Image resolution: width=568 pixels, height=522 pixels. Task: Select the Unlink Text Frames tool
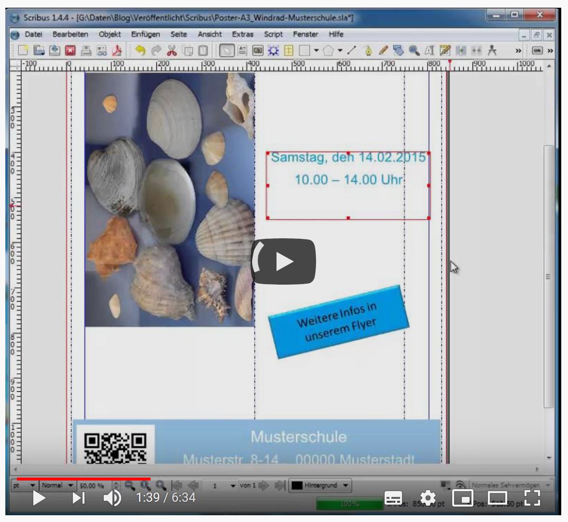tap(476, 50)
